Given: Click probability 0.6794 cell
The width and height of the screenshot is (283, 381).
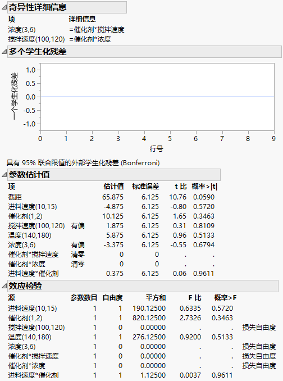Looking at the screenshot, I should (x=204, y=244).
